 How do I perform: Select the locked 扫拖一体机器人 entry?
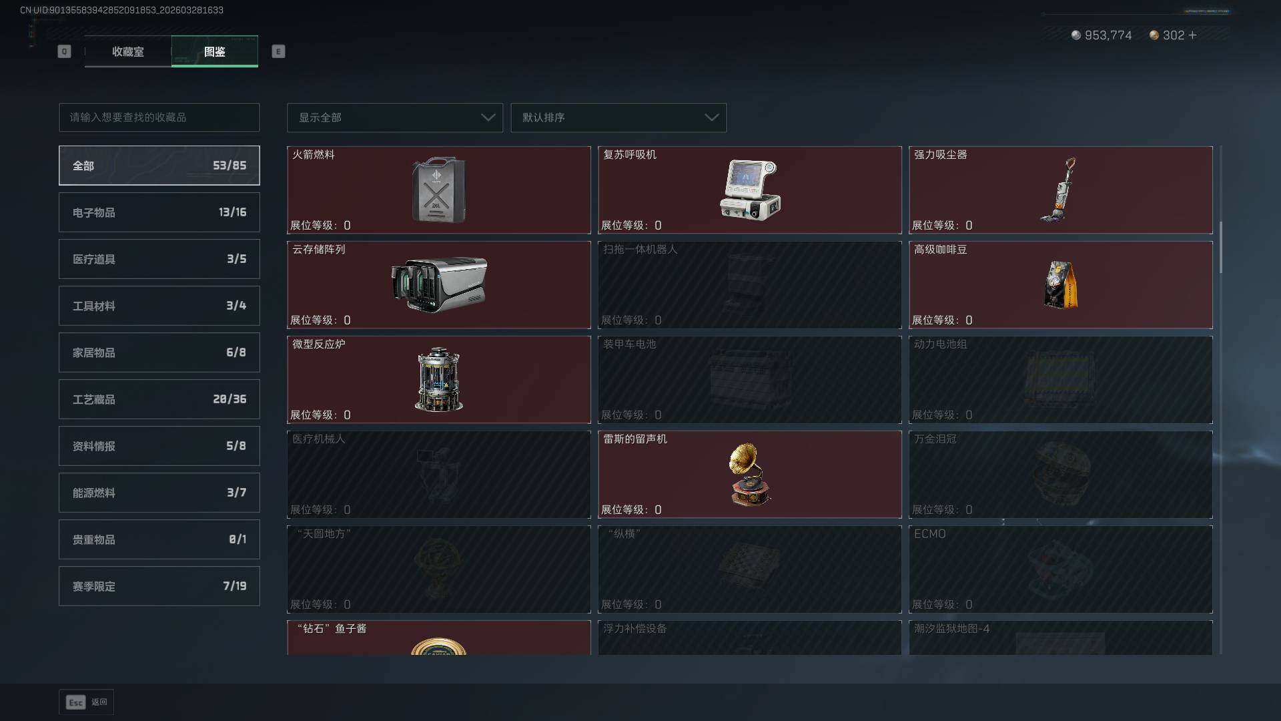[x=749, y=284]
